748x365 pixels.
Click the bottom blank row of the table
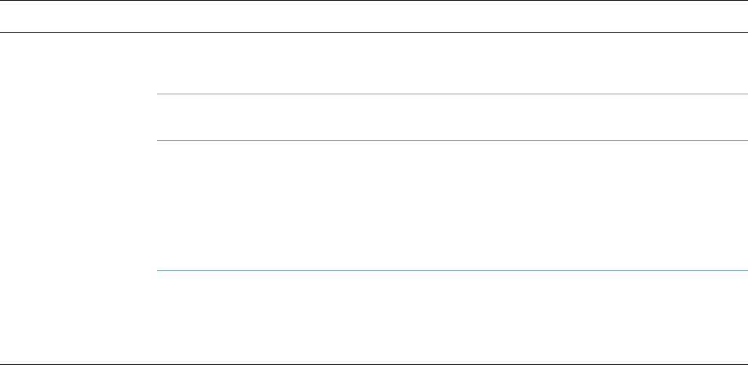452,317
